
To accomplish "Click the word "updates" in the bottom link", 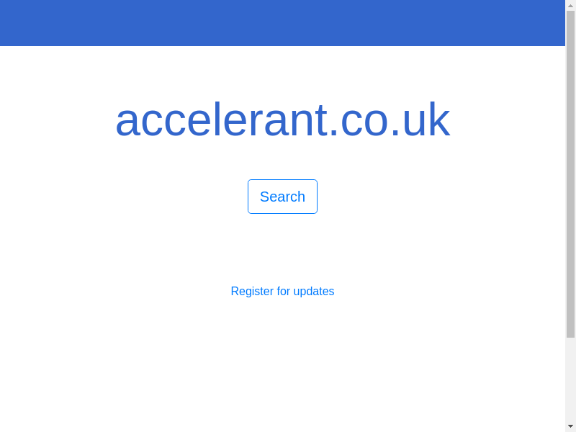I will tap(314, 292).
